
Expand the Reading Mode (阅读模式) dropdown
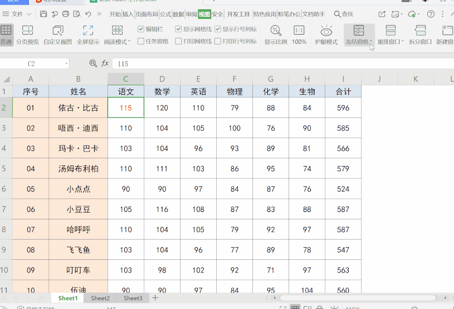pos(129,42)
